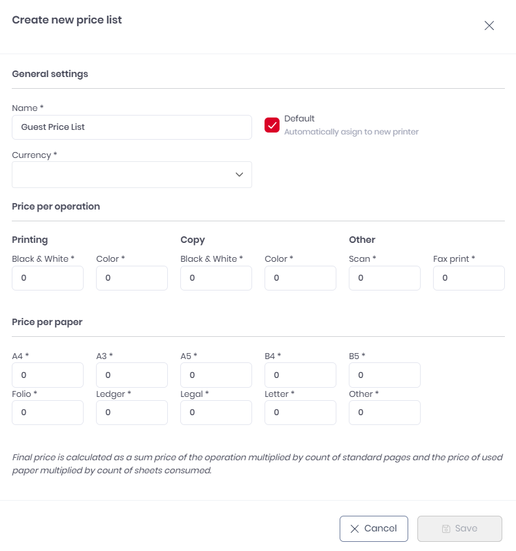
Task: Select the Printing Color price field
Action: [x=132, y=278]
